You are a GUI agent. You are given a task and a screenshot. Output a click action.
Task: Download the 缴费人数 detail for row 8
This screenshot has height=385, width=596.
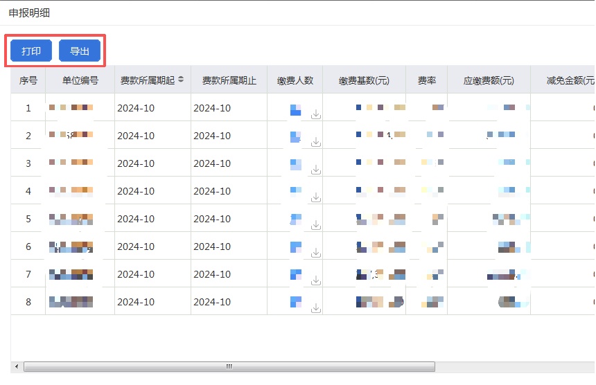tap(316, 307)
